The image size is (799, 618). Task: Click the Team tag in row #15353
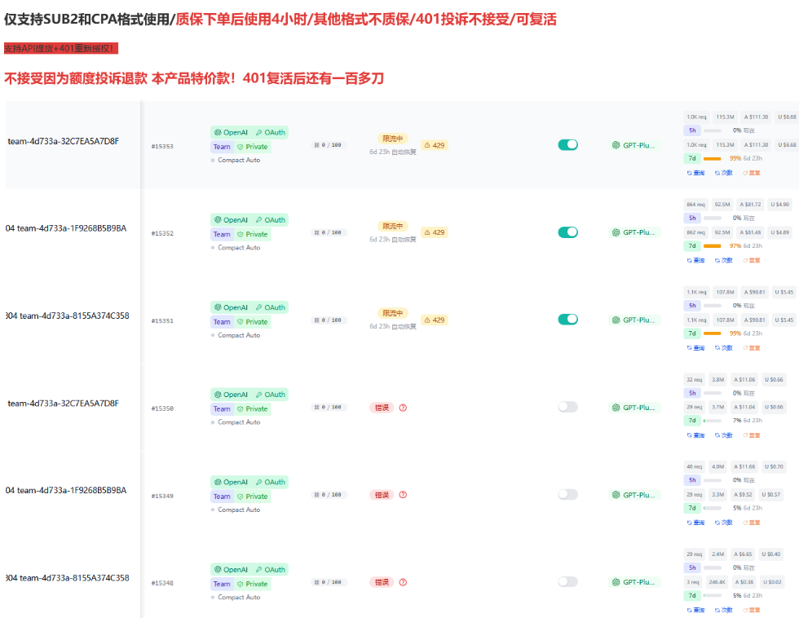(x=222, y=147)
